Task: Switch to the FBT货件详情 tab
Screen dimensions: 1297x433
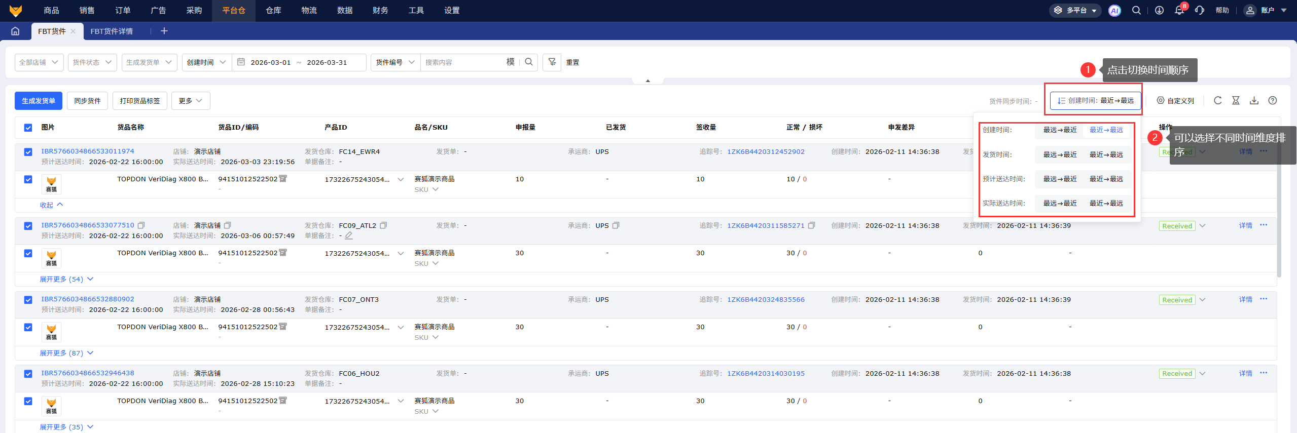Action: point(112,31)
